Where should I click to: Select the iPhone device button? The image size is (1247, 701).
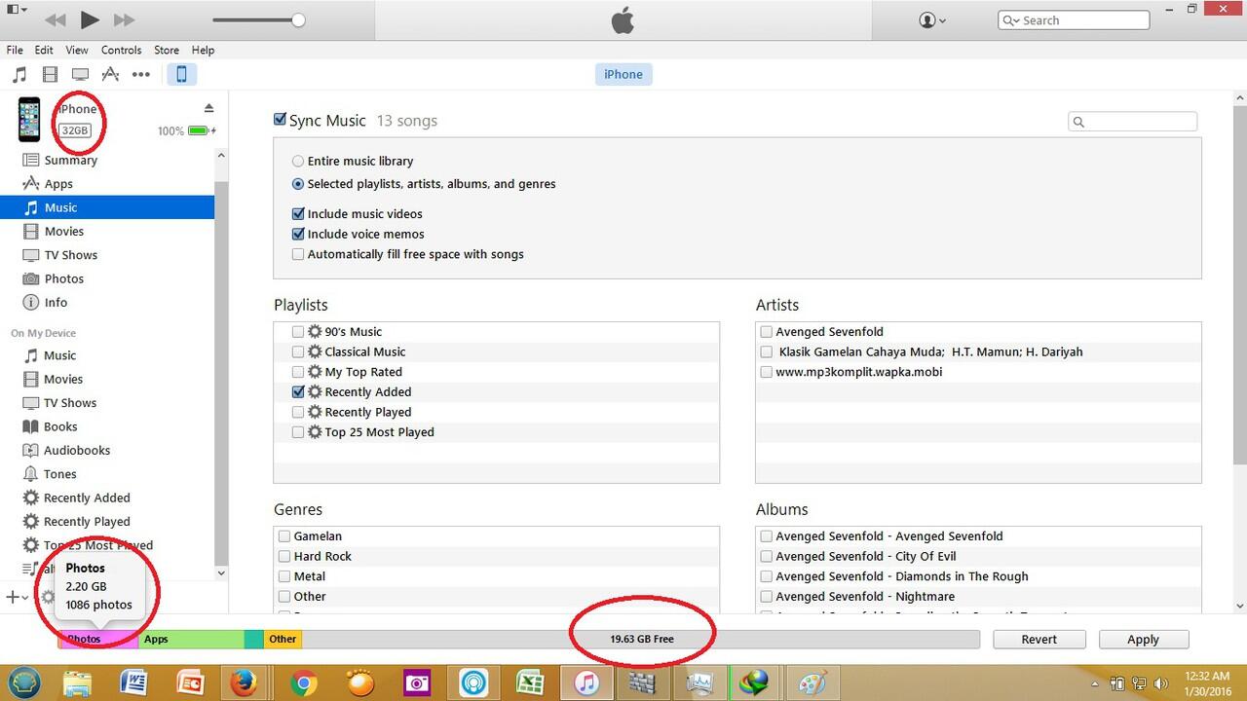[x=181, y=74]
